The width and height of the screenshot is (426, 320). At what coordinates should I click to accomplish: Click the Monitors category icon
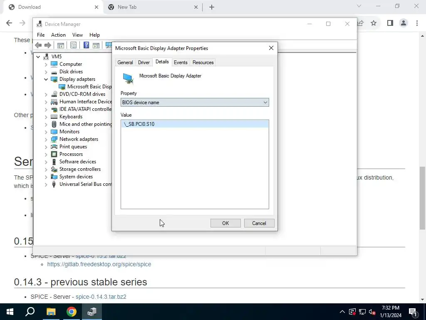coord(54,132)
